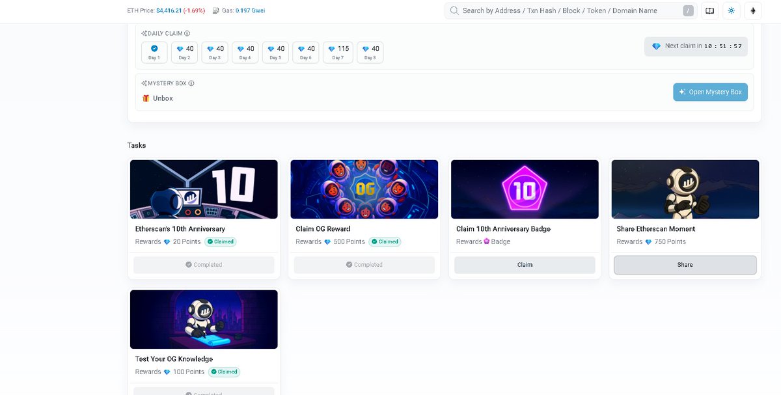Open the Share Etherscan Moment thumbnail
The image size is (781, 395).
tap(685, 189)
